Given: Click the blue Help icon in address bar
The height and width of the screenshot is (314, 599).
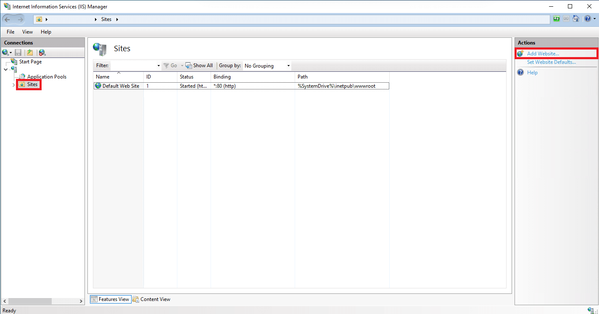Looking at the screenshot, I should (587, 19).
